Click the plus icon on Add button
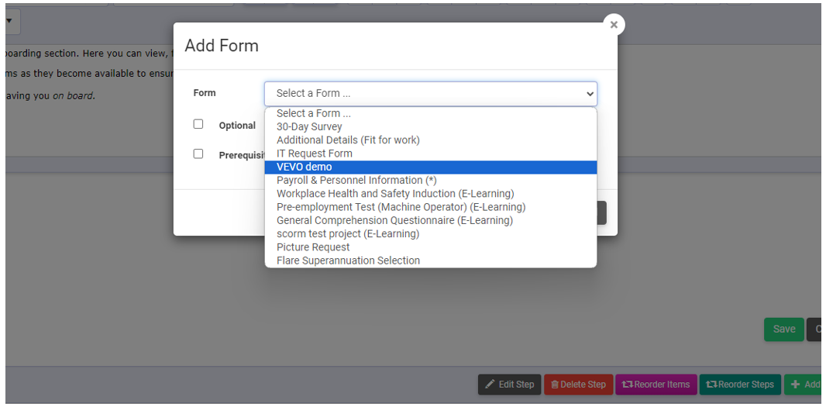The image size is (826, 407). 796,385
